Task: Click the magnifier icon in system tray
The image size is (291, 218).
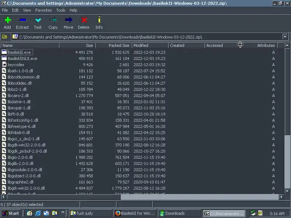Action: tap(260, 213)
